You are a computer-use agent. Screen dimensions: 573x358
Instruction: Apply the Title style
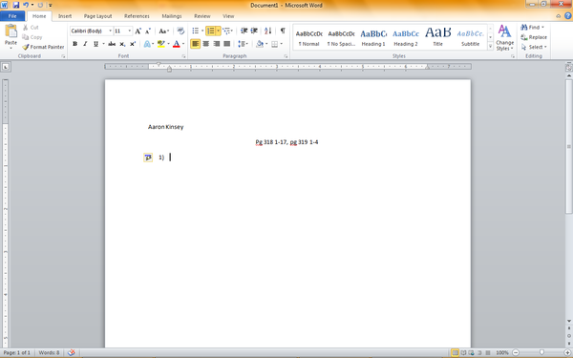coord(437,37)
